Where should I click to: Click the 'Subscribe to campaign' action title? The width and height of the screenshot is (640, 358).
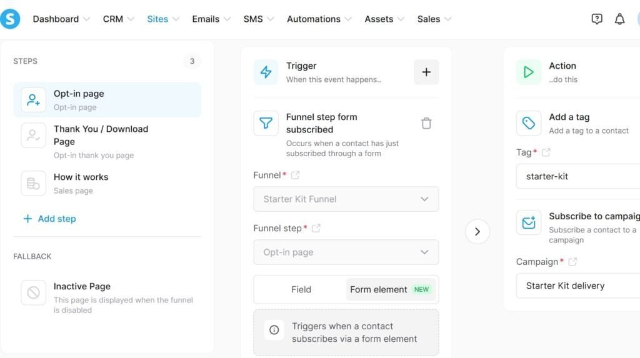594,216
